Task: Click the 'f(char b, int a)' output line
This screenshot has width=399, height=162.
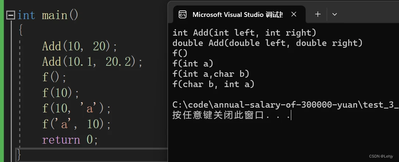Action: pyautogui.click(x=213, y=84)
